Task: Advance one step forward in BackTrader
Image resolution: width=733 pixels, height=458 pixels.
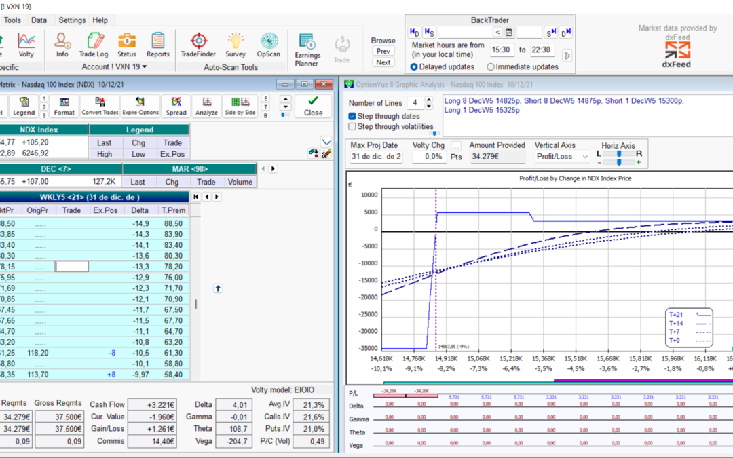Action: pos(550,33)
